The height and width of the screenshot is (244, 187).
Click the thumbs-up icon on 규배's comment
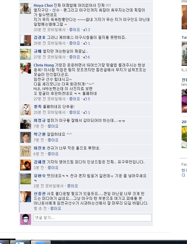[x=85, y=57]
